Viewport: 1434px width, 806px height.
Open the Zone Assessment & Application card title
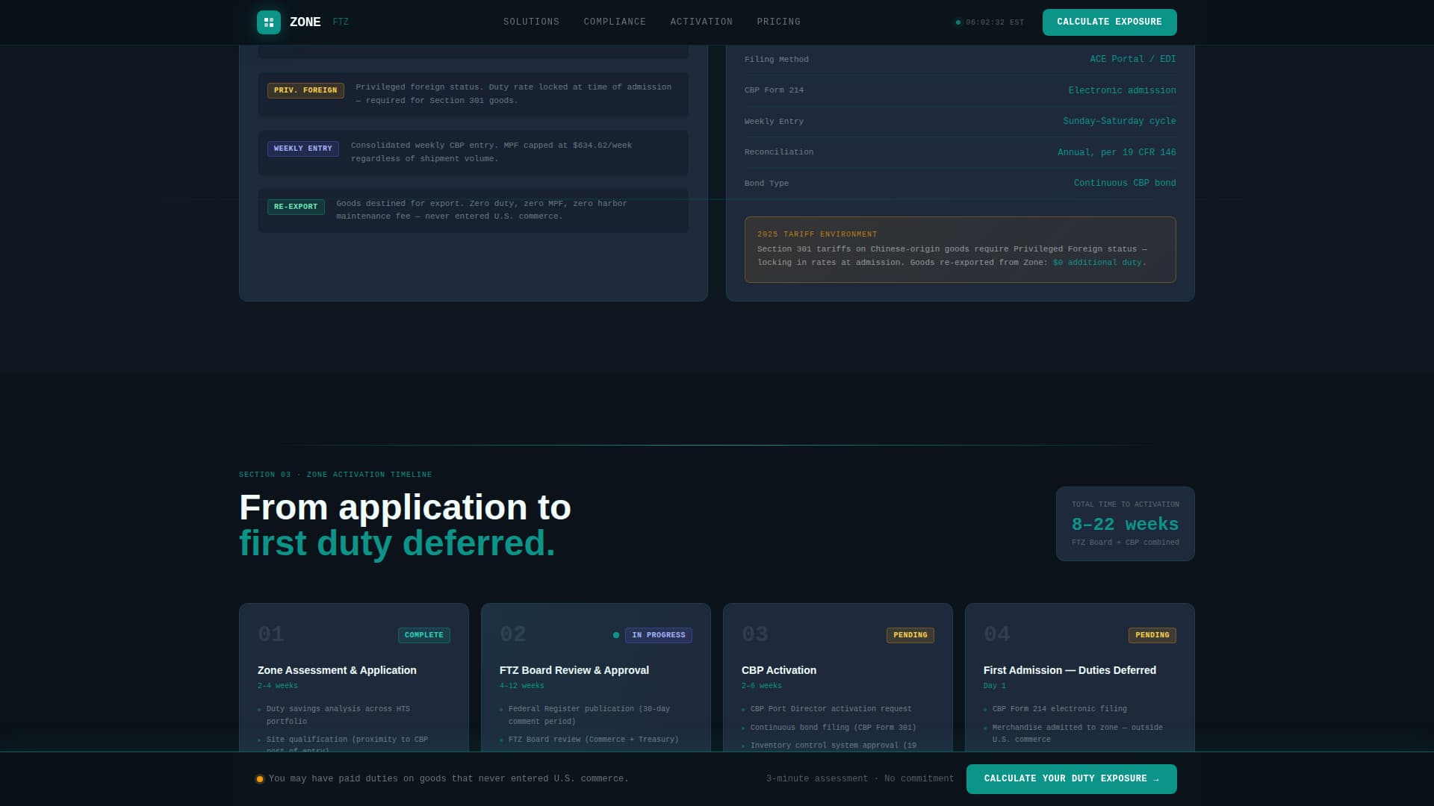[x=337, y=670]
